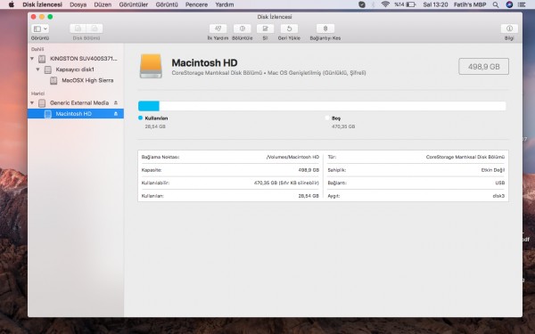This screenshot has width=535, height=334.
Task: Select Macintosh HD in sidebar
Action: pos(76,113)
